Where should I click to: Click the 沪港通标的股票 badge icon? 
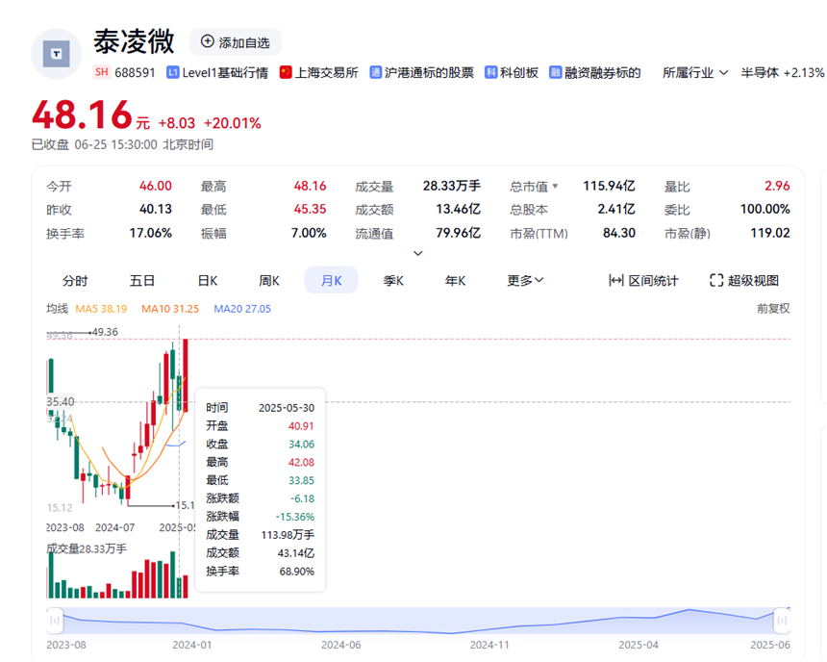[375, 72]
